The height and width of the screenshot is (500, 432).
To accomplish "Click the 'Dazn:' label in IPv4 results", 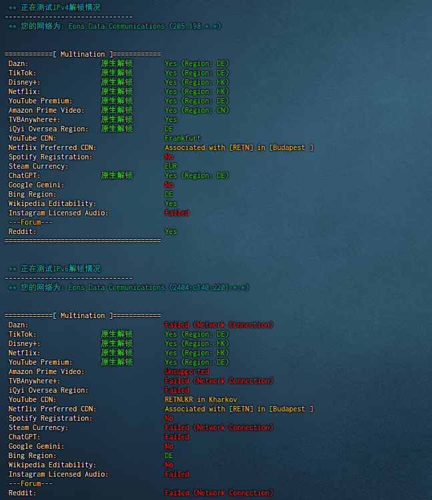I will [19, 64].
